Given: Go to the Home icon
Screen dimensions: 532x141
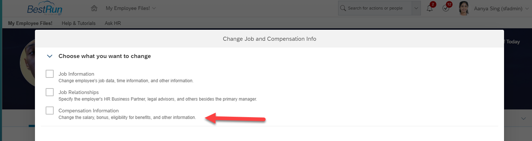Looking at the screenshot, I should tap(94, 8).
